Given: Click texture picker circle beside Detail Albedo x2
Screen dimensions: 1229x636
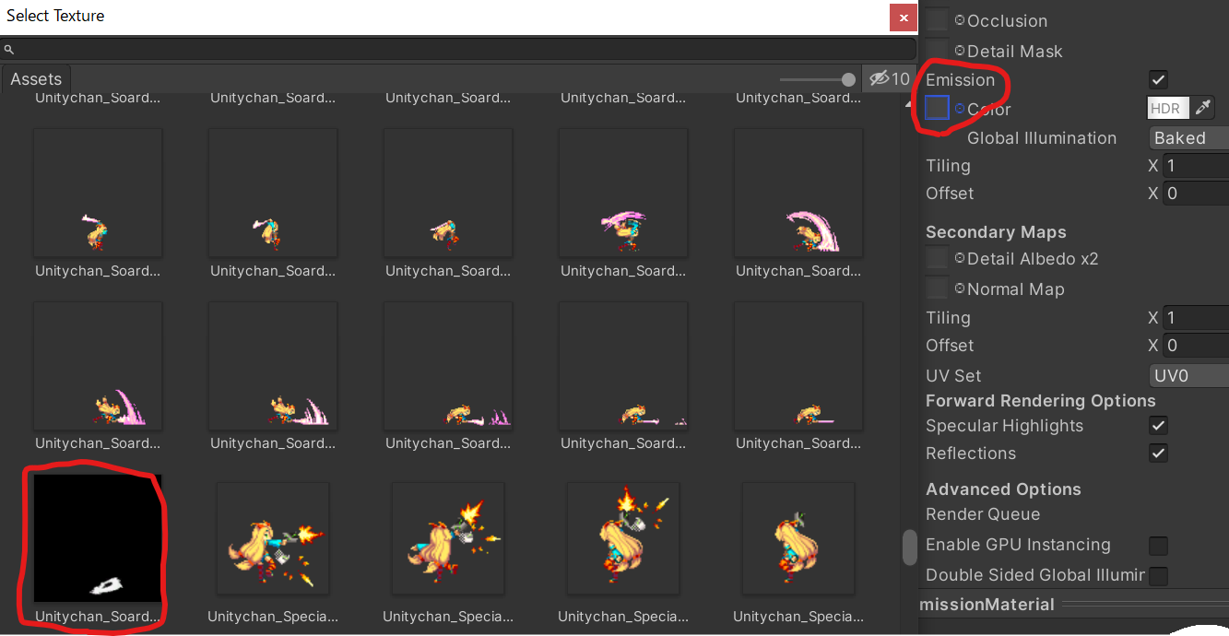Looking at the screenshot, I should (x=960, y=258).
